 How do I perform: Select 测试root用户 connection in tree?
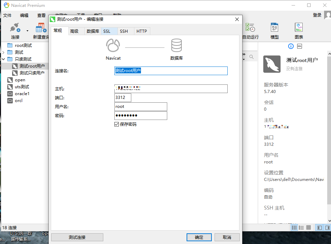click(32, 66)
